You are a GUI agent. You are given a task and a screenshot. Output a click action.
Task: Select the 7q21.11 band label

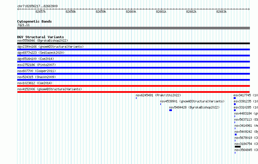tap(23, 25)
